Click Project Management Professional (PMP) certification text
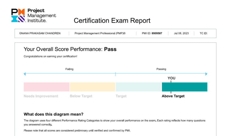The image size is (225, 136). tap(100, 33)
